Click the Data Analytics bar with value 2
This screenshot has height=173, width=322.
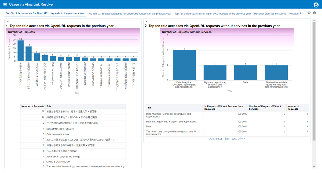point(184,65)
